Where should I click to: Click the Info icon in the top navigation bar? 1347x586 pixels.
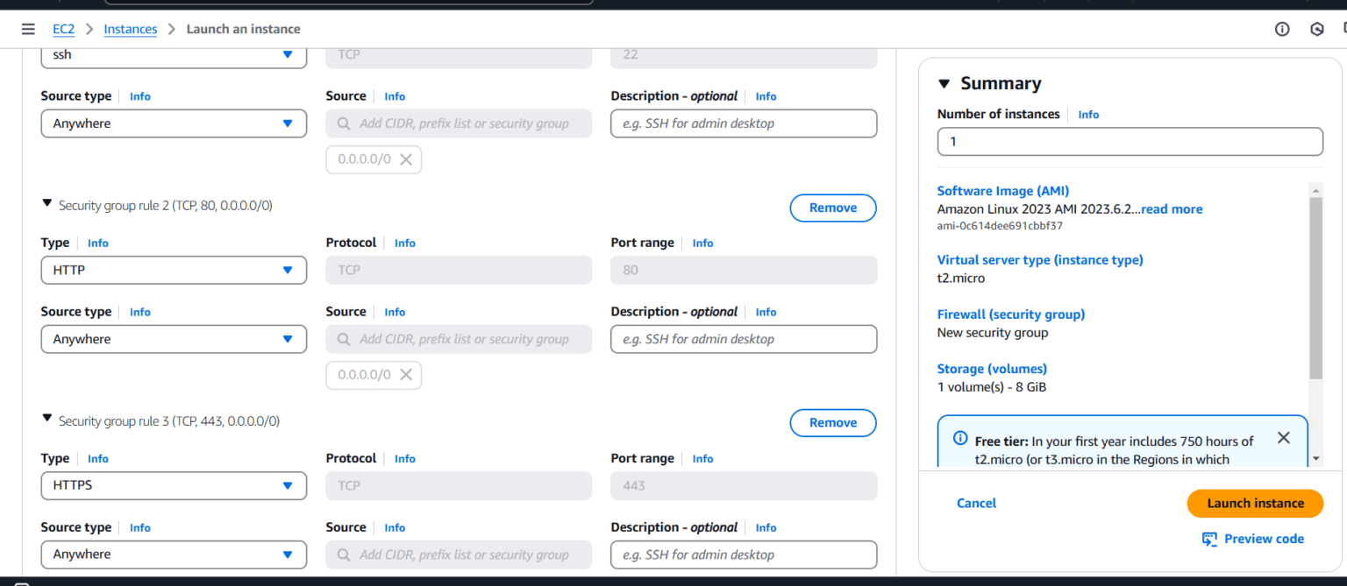coord(1282,28)
